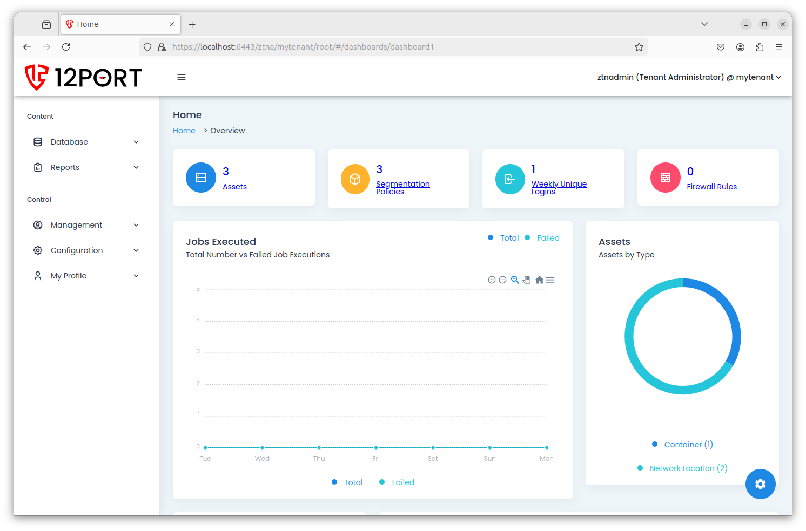
Task: Open the Firewall Rules link
Action: tap(711, 187)
